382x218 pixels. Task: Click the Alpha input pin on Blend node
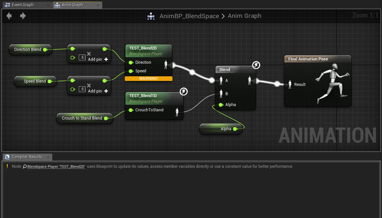pos(221,105)
